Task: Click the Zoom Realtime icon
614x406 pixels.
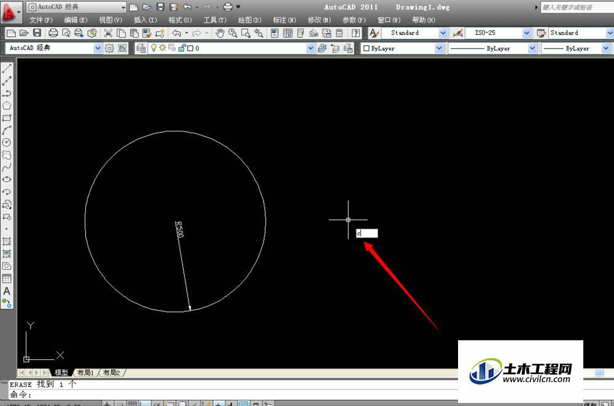Action: point(233,33)
